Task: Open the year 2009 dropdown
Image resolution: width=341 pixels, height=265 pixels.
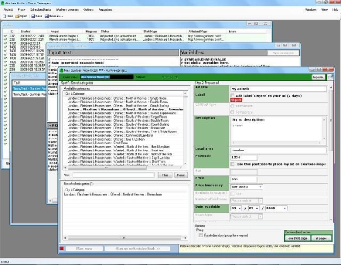Action: point(277,208)
